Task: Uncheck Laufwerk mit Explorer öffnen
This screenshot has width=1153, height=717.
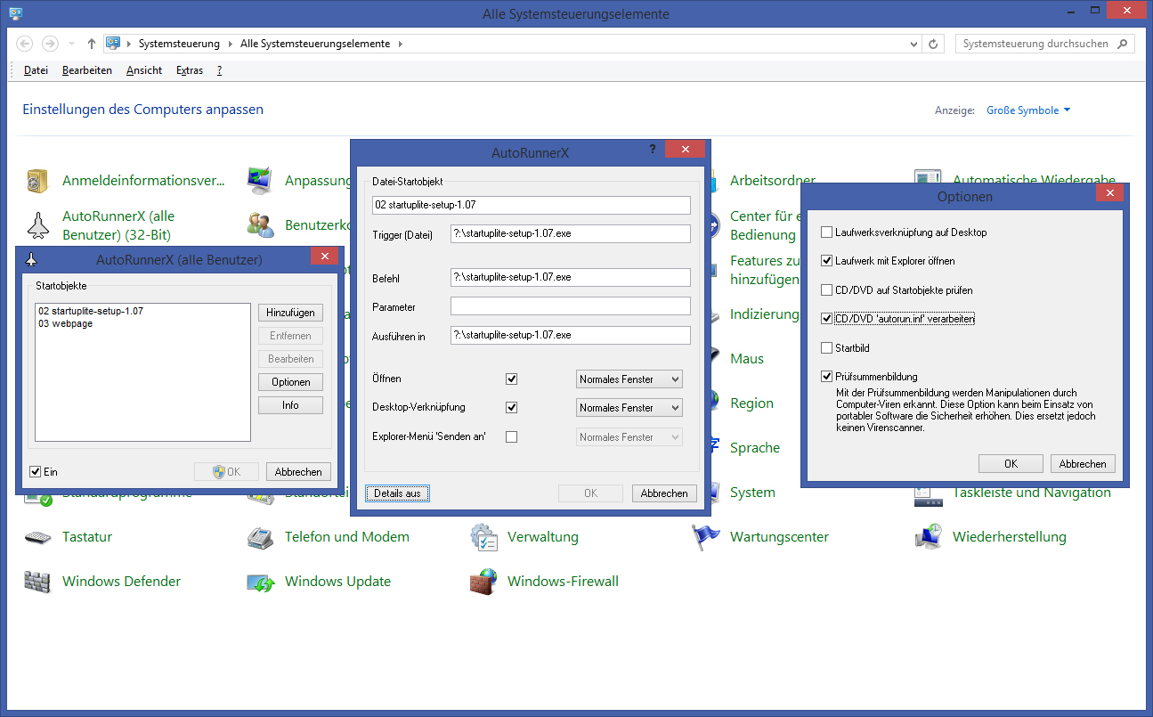Action: coord(827,261)
